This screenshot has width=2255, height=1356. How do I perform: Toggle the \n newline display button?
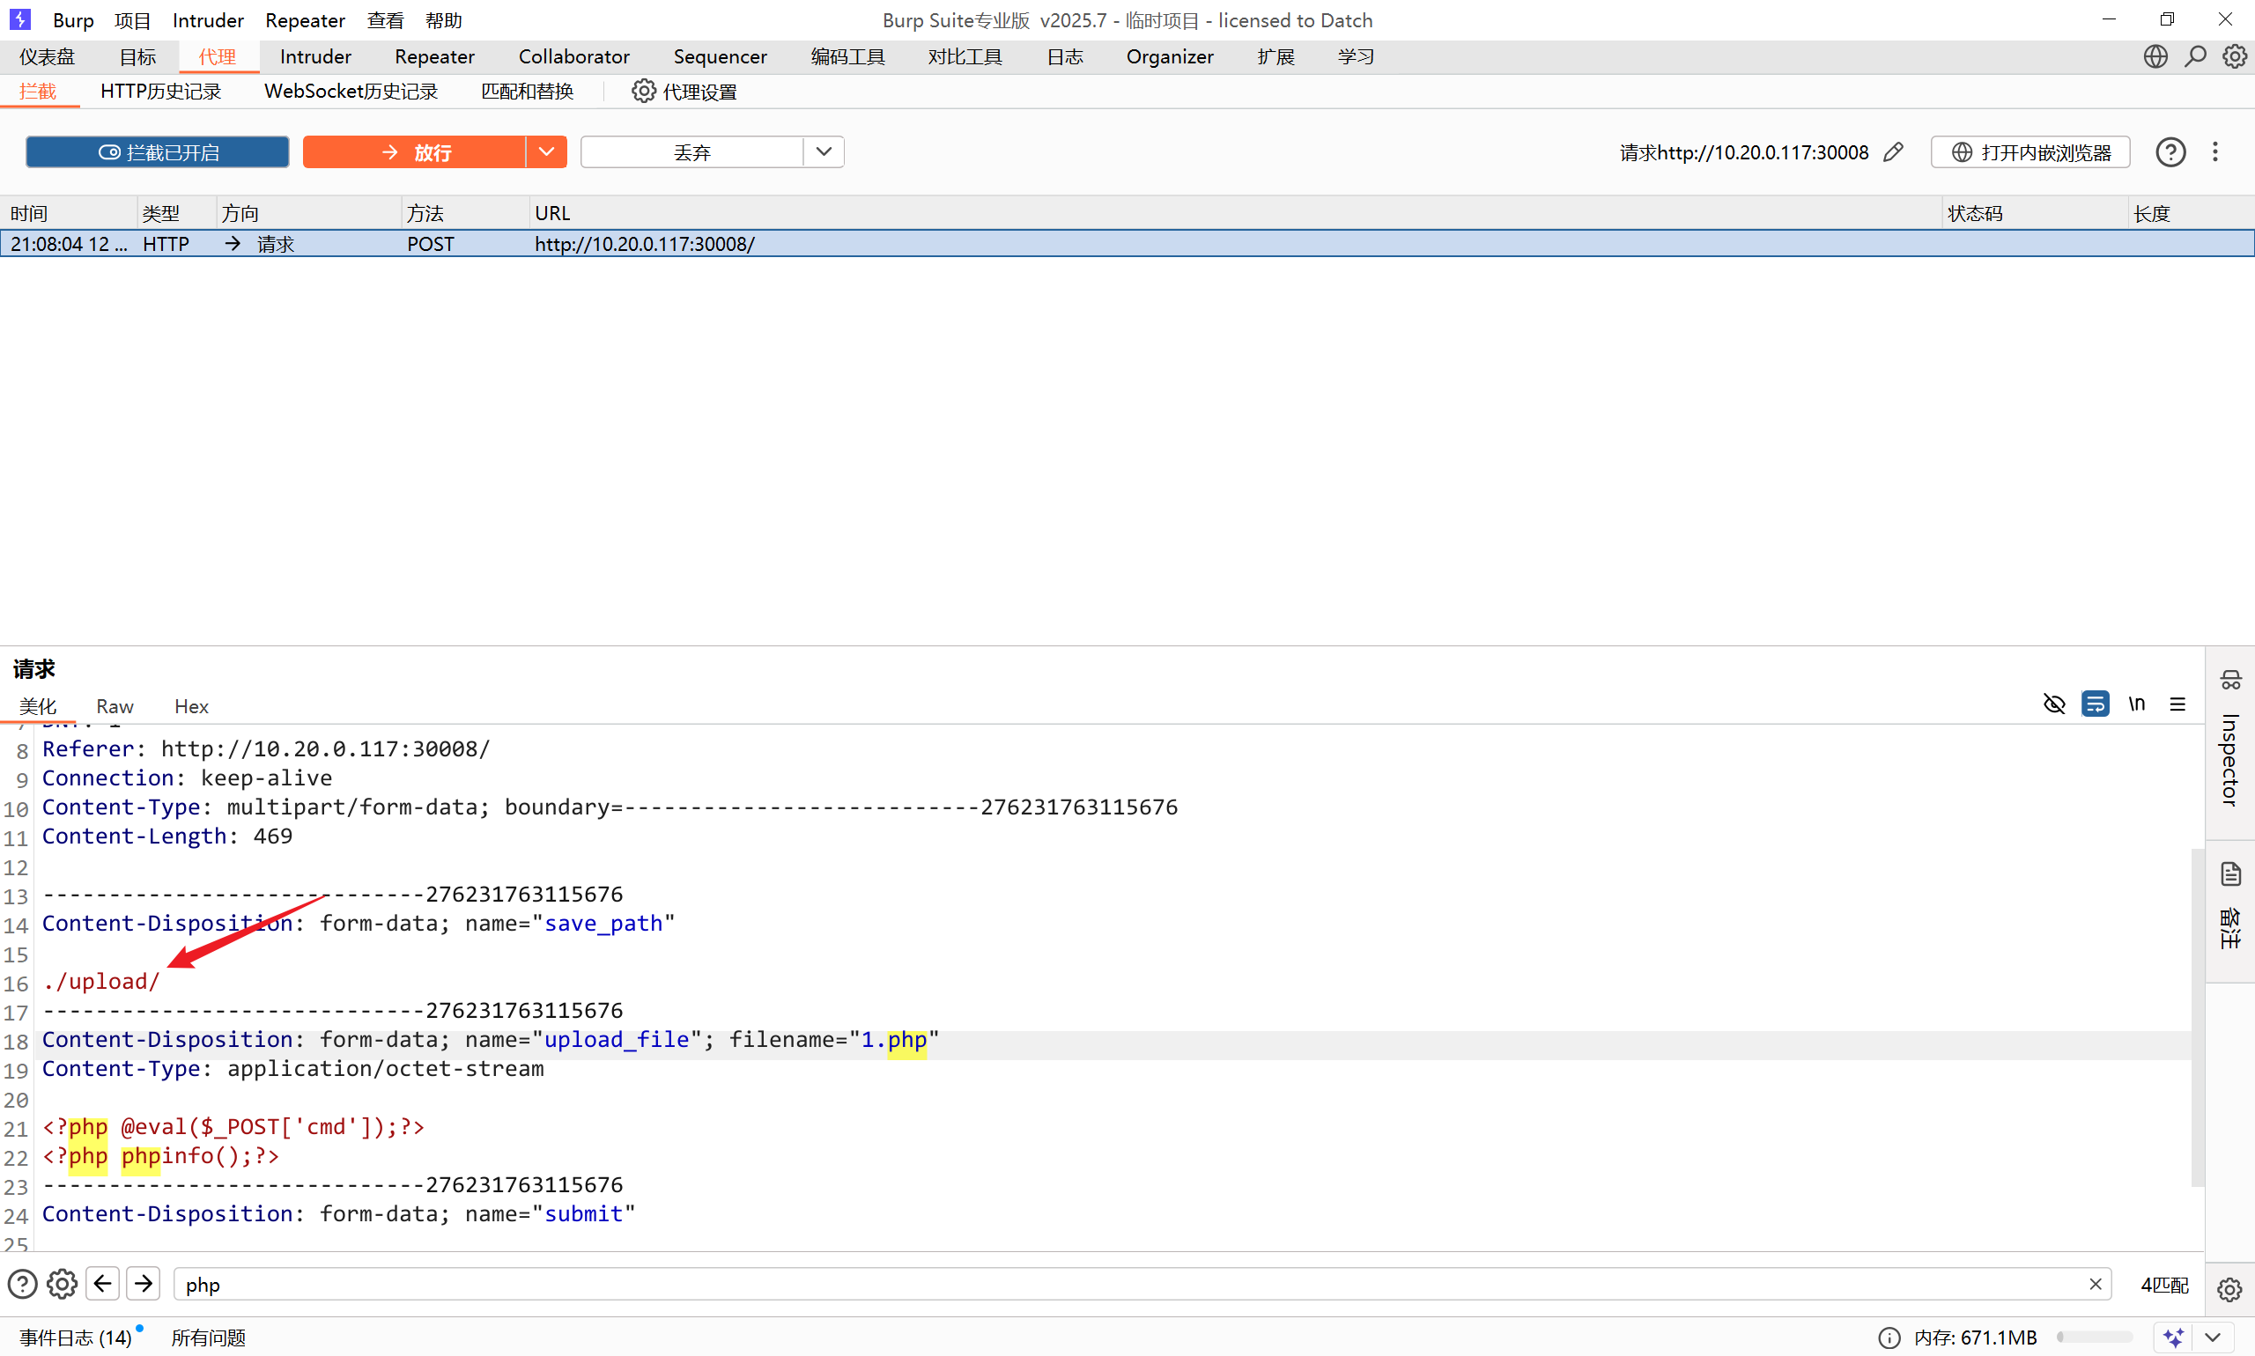2136,704
